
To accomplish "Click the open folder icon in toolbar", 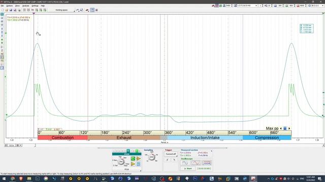I will coord(7,10).
